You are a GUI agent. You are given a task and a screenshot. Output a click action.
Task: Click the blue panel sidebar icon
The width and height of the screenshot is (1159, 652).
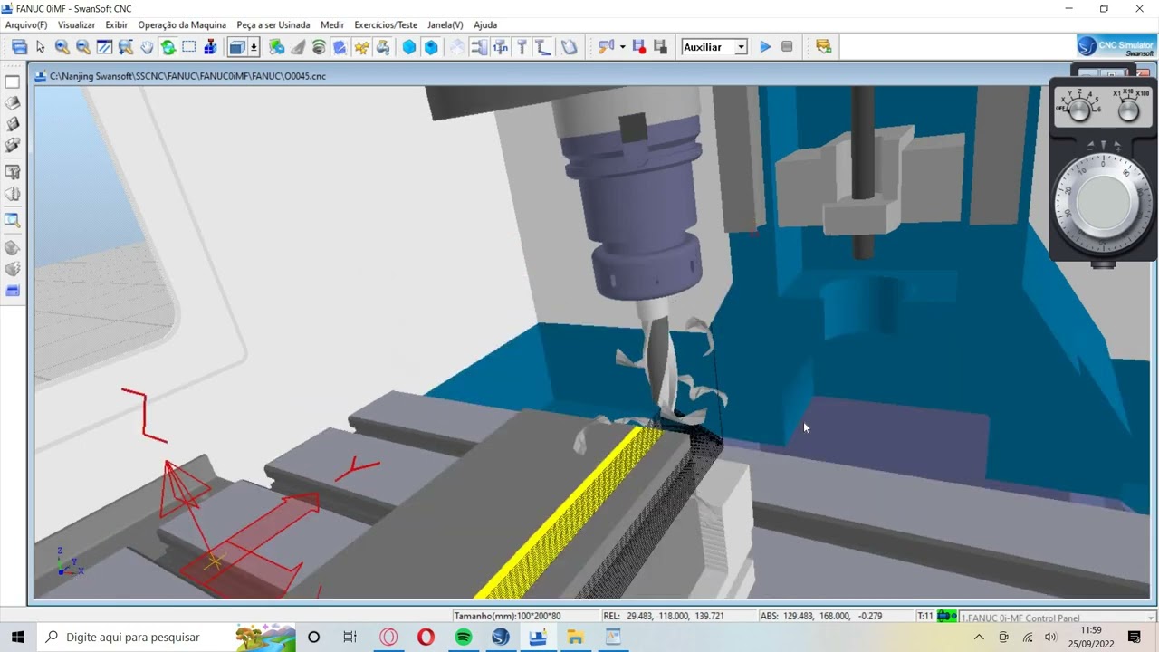click(13, 291)
